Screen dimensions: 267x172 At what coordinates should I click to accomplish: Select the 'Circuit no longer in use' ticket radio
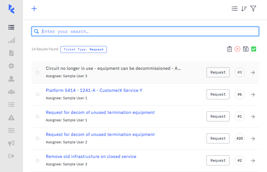coord(38,72)
